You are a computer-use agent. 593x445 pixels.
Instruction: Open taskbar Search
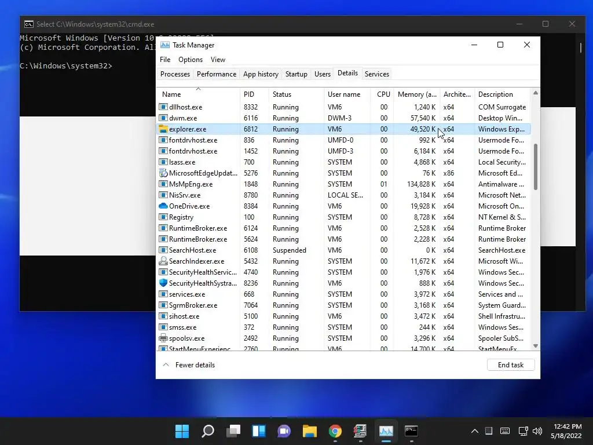208,431
